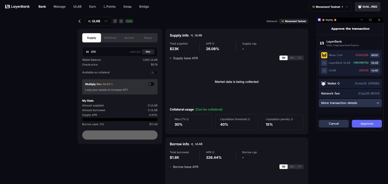Click the Wallet Balance value 1,000 ULAB
Image resolution: width=388 pixels, height=184 pixels.
pos(150,60)
